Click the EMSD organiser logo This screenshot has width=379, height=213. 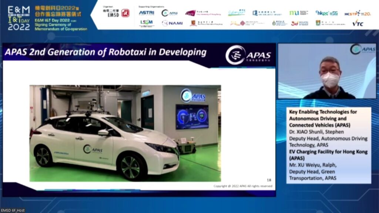coord(116,13)
